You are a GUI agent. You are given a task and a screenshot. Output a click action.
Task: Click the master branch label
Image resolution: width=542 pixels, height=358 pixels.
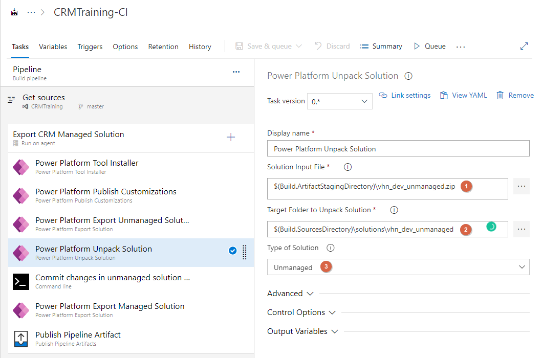coord(95,106)
